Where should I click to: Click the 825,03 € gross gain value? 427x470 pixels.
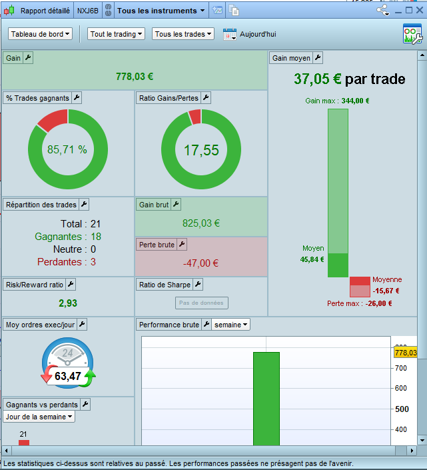tap(201, 223)
